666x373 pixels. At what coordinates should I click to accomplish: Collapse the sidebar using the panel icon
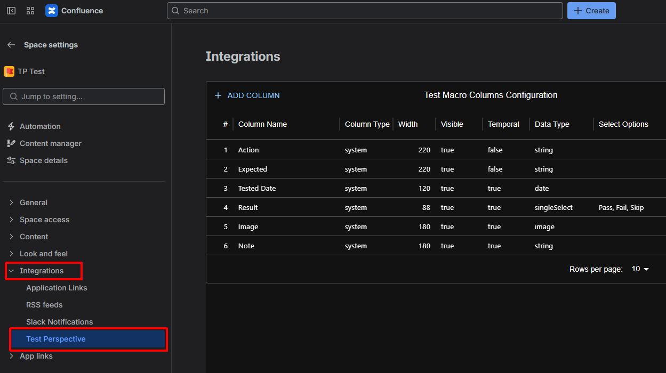(x=11, y=11)
